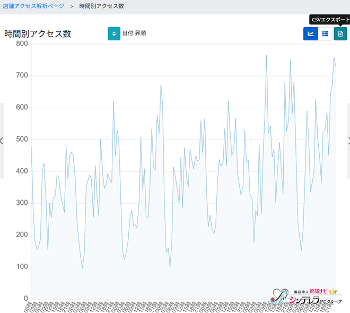Click the 0 label on the y-axis
This screenshot has height=313, width=350.
[25, 298]
